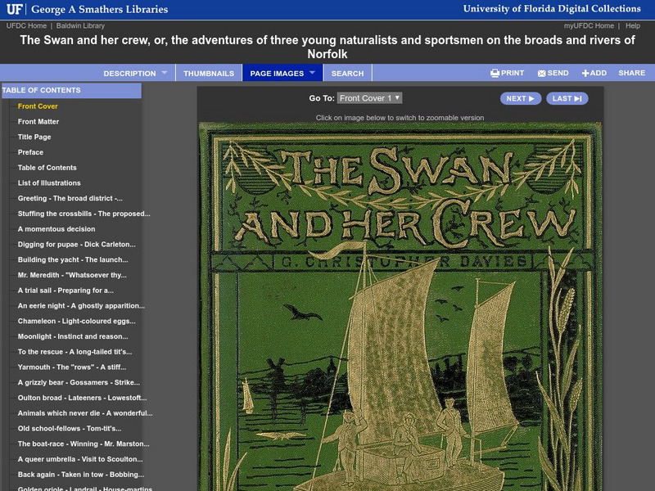
Task: Jump to the last page
Action: point(567,98)
